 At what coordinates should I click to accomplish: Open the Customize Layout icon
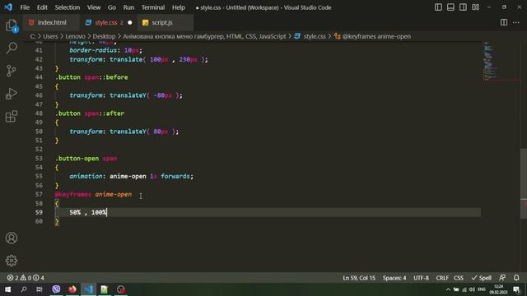point(475,7)
